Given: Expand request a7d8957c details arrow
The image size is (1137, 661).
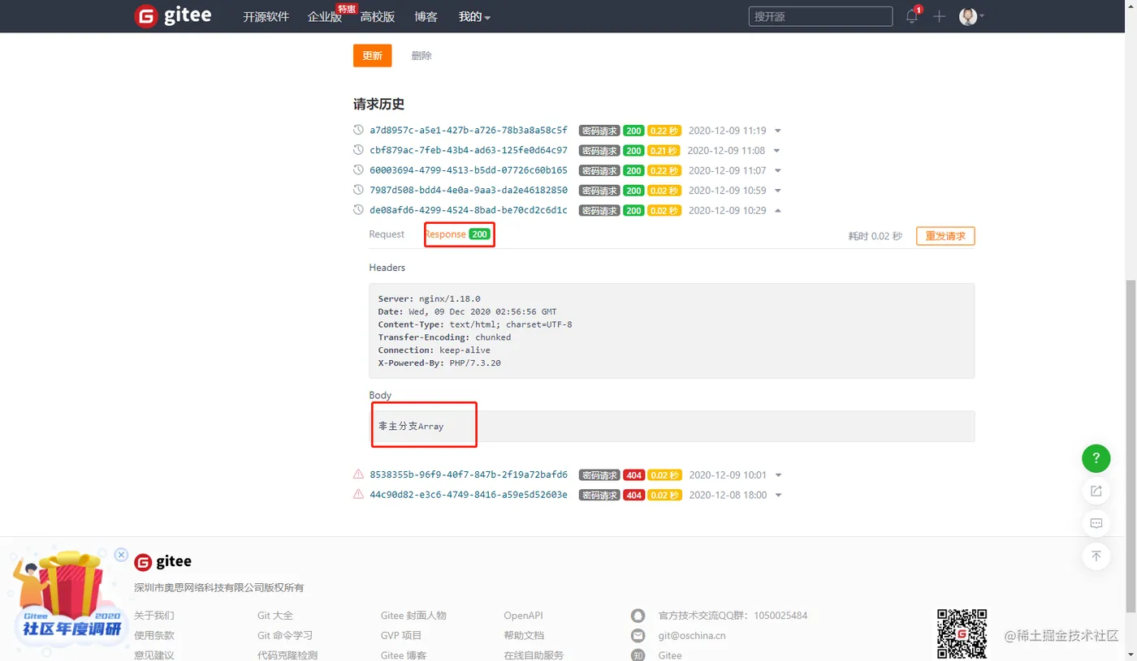Looking at the screenshot, I should [x=778, y=131].
